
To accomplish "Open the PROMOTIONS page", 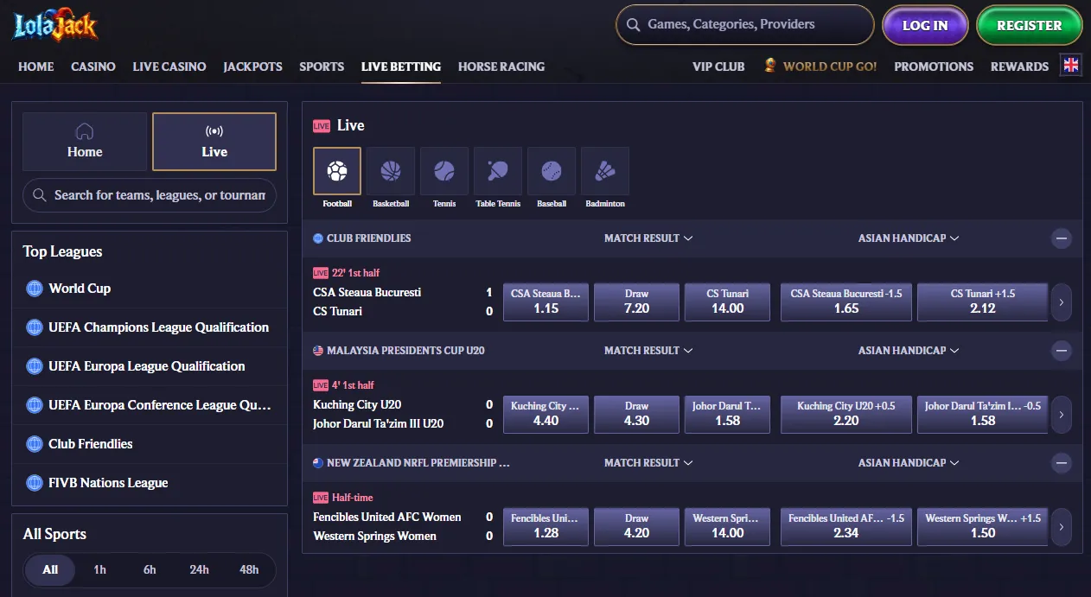I will click(x=934, y=67).
